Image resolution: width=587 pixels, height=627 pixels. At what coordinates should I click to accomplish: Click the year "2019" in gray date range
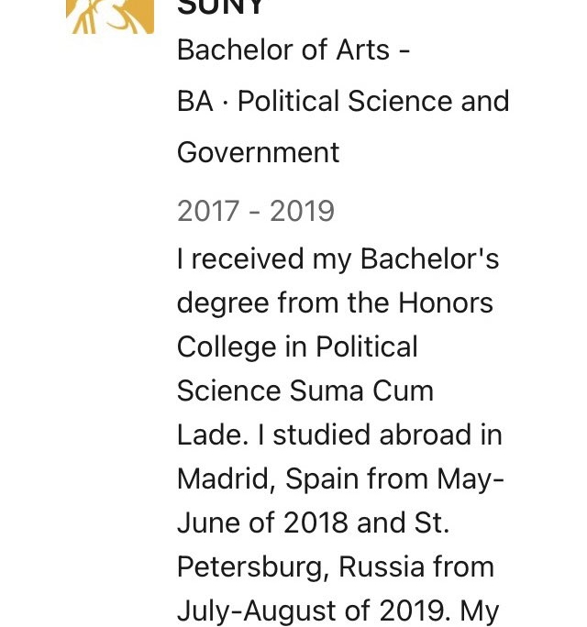click(x=302, y=211)
